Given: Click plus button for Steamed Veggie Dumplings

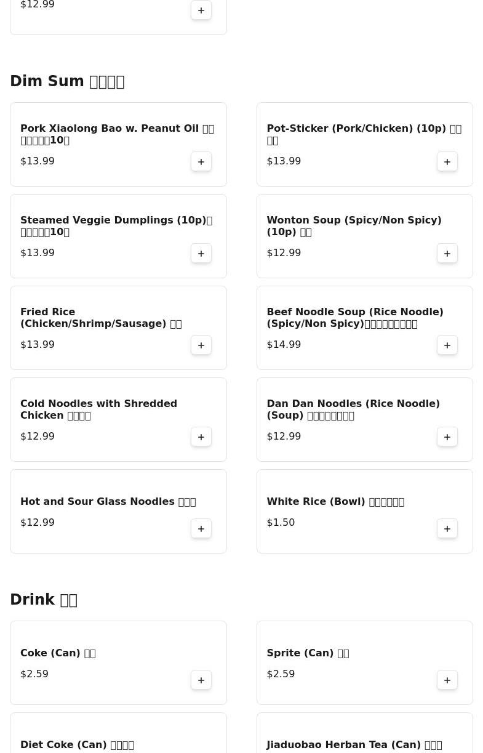Looking at the screenshot, I should point(201,253).
